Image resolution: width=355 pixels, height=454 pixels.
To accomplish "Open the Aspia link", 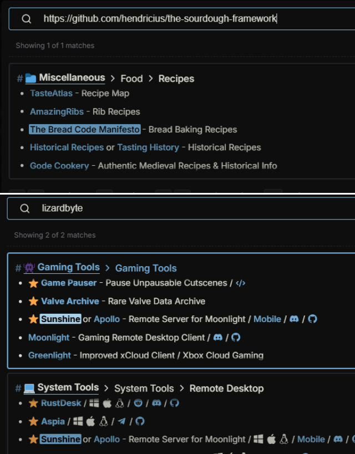I will pyautogui.click(x=53, y=421).
